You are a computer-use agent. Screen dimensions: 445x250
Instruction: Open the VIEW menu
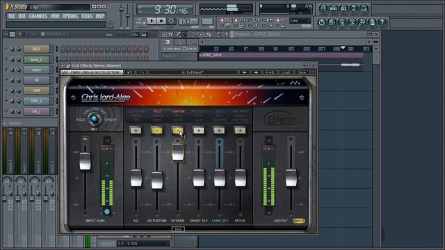tap(55, 16)
